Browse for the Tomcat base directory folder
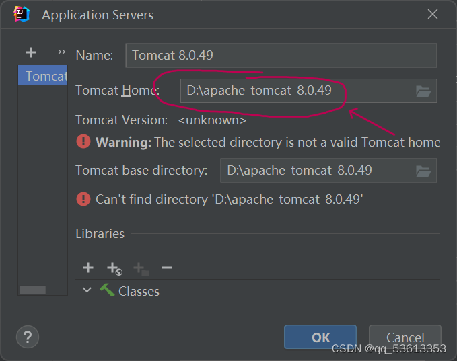The image size is (457, 361). tap(423, 171)
